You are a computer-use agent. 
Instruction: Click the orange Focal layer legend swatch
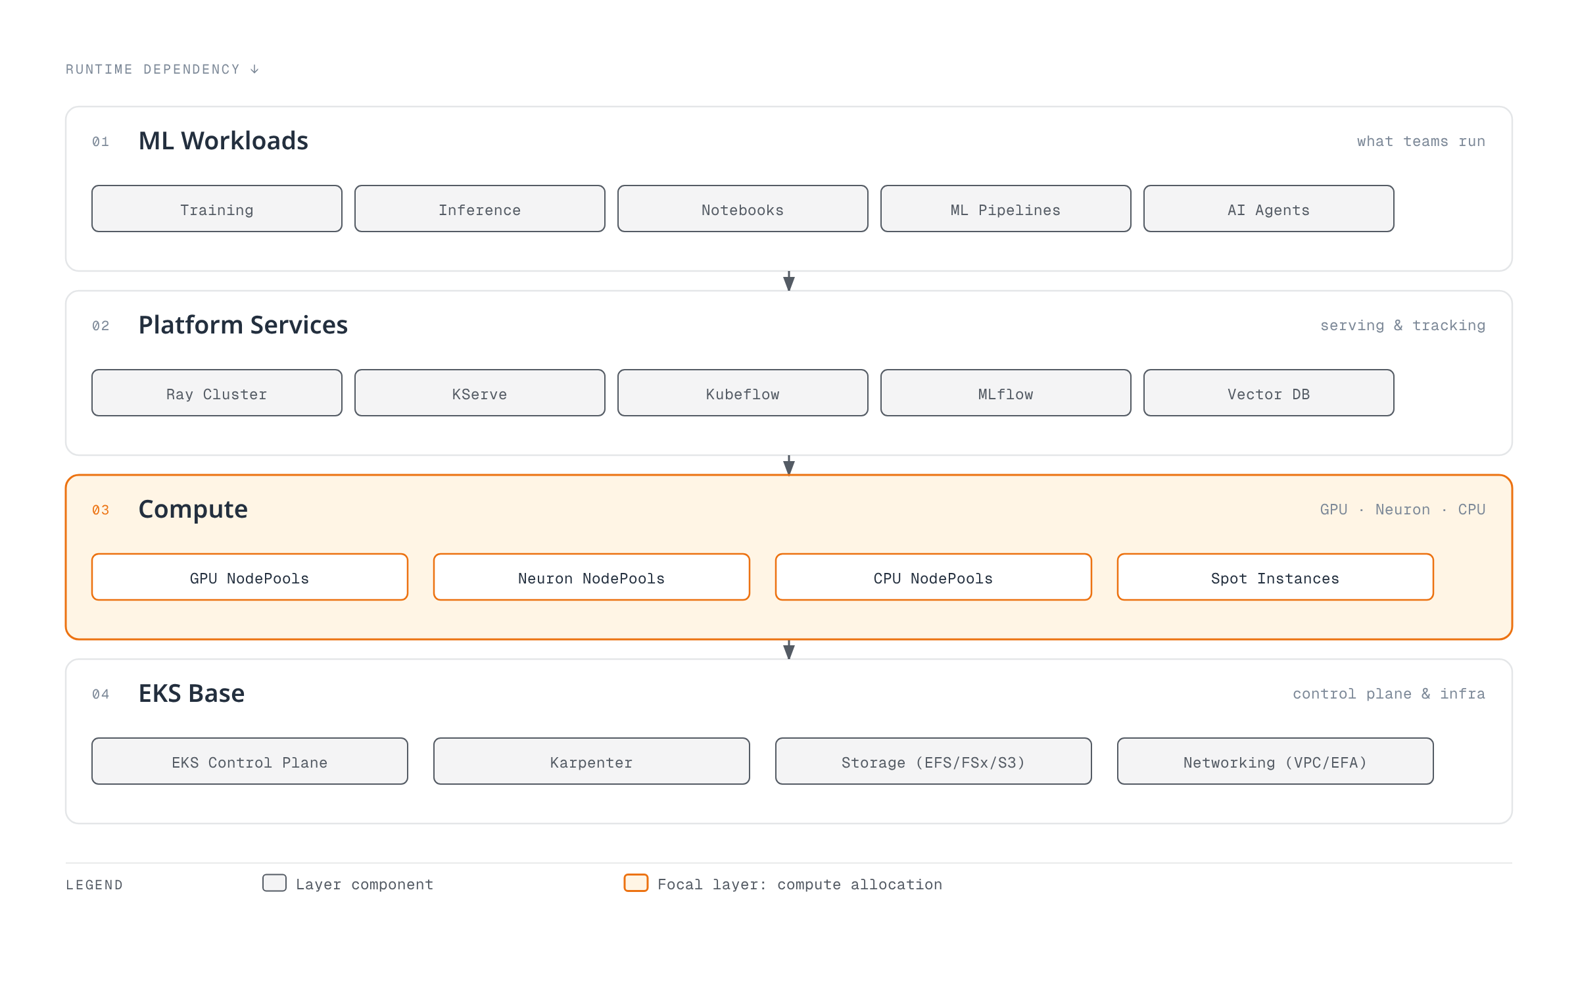[636, 883]
